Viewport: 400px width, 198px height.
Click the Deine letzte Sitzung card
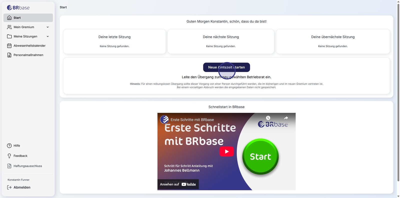114,41
